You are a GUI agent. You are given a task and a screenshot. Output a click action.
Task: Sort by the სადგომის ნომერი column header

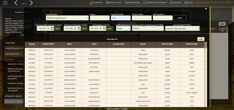point(49,45)
